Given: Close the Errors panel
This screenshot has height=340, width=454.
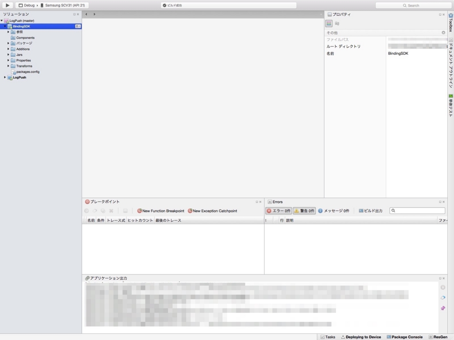Looking at the screenshot, I should [x=443, y=202].
